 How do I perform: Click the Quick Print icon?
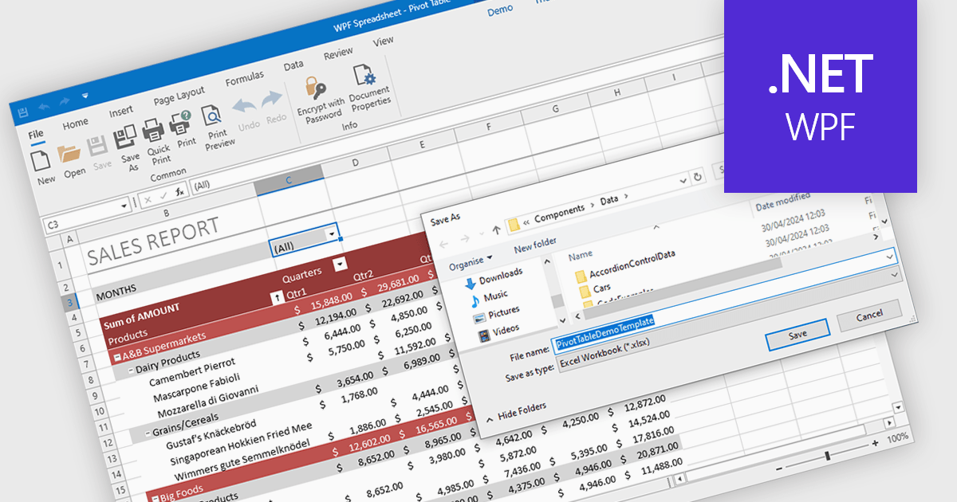pos(154,129)
